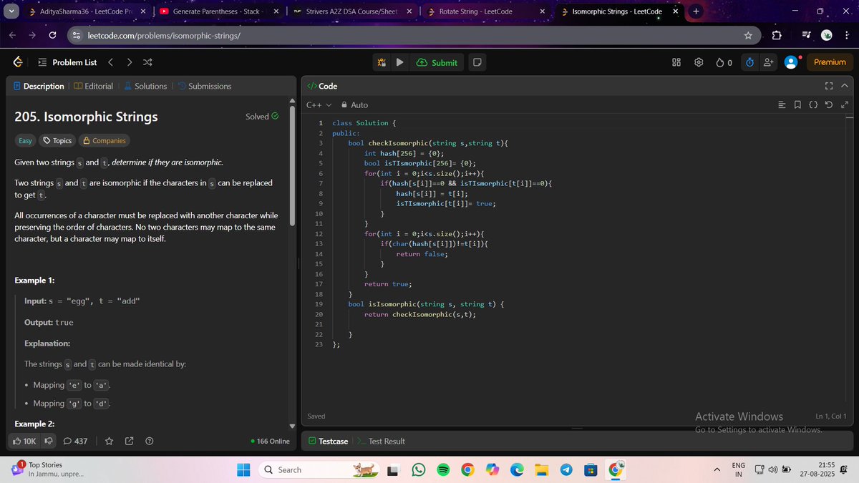Click the description panel scrollbar thumb

[291, 166]
